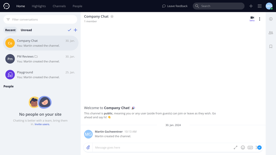276x155 pixels.
Task: Click the Playground channel avatar
Action: click(x=10, y=75)
